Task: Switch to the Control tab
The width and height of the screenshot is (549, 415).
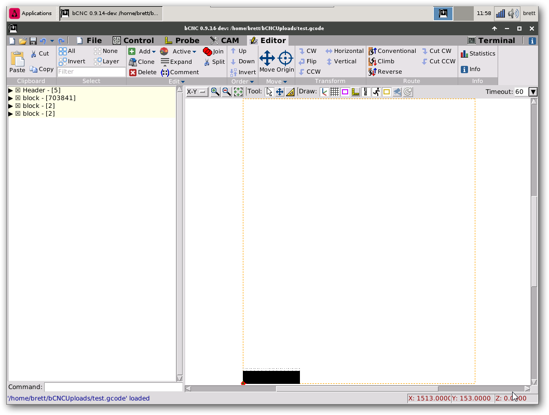Action: [x=133, y=40]
